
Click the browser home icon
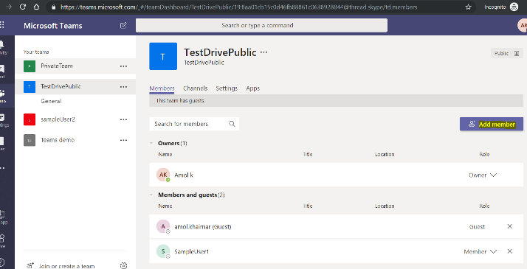37,7
